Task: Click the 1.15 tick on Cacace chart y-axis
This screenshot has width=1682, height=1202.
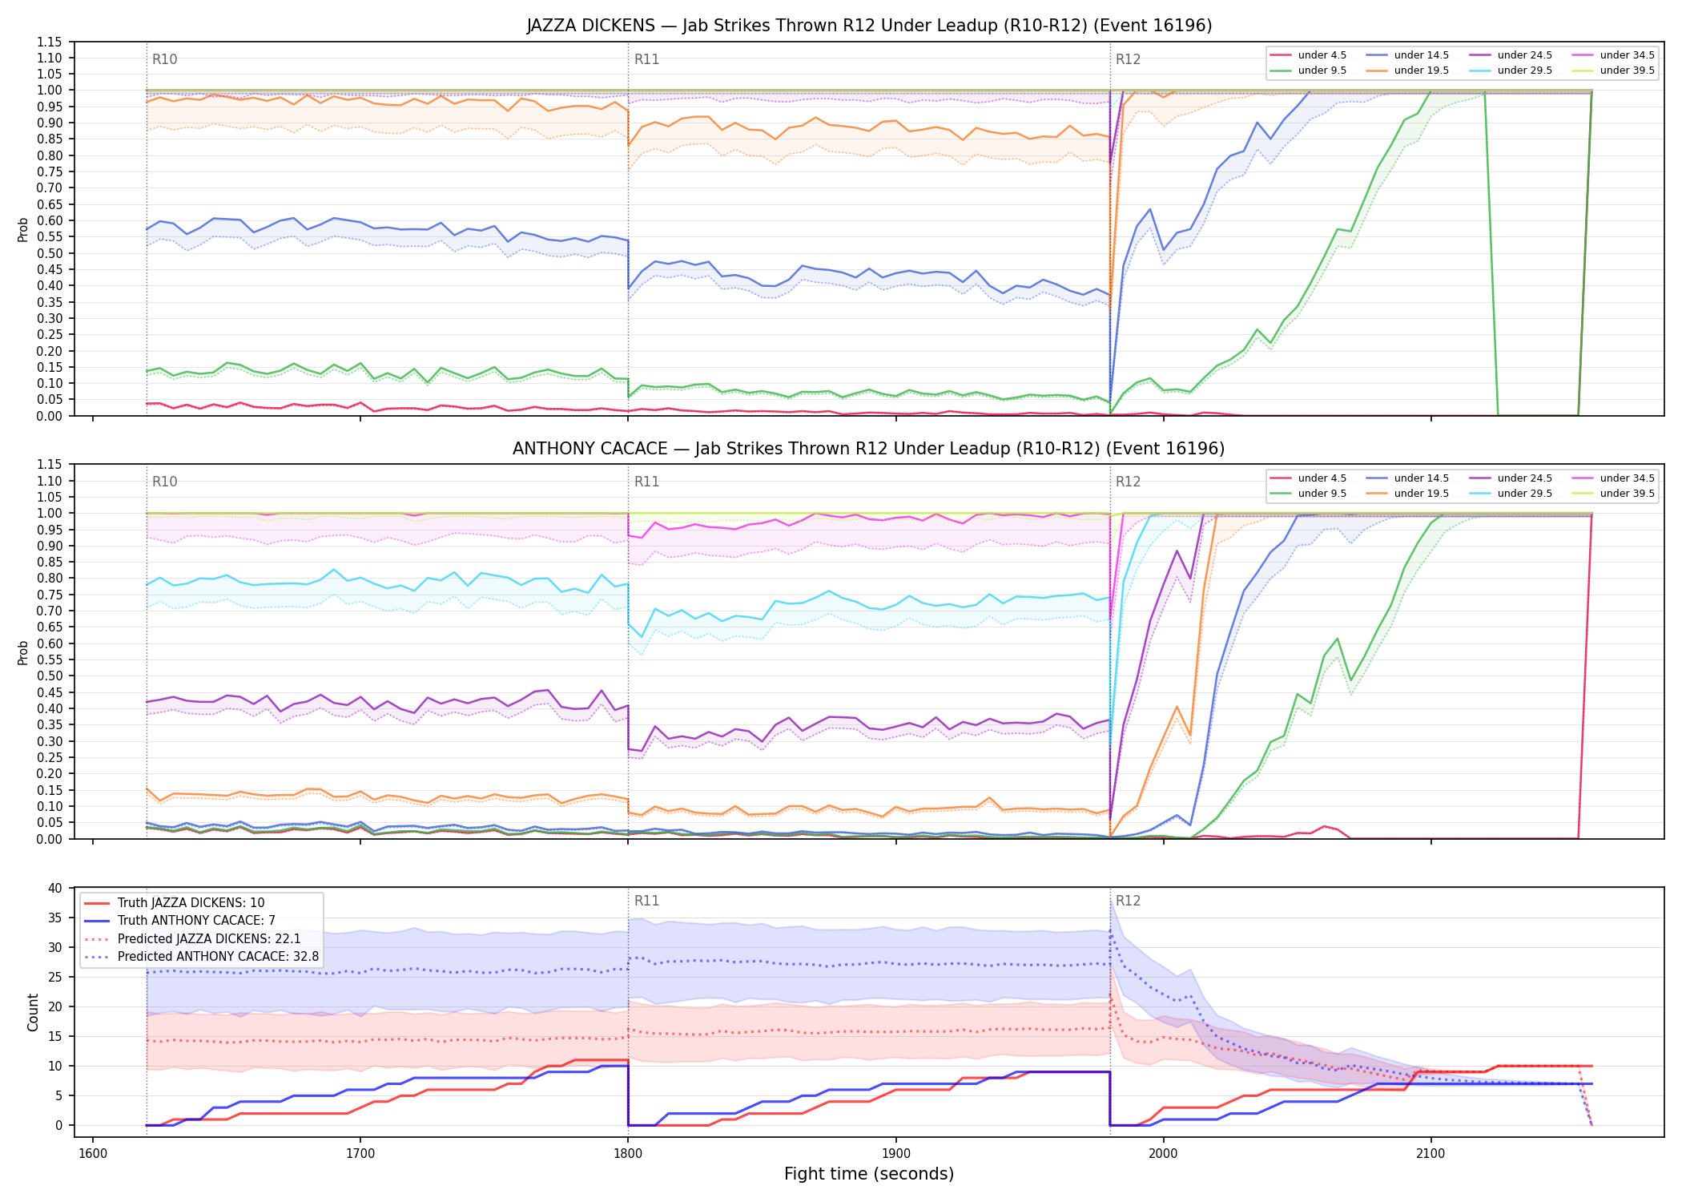Action: [x=50, y=465]
